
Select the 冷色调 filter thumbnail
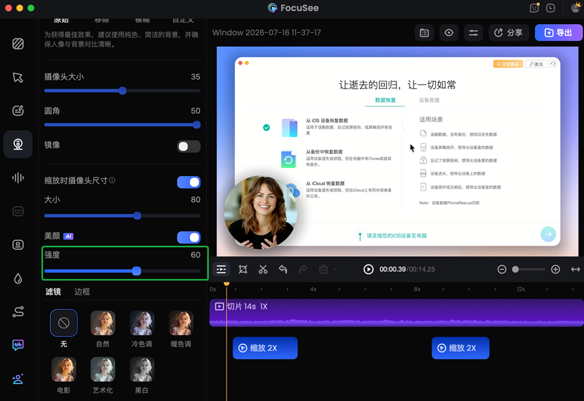click(x=142, y=323)
